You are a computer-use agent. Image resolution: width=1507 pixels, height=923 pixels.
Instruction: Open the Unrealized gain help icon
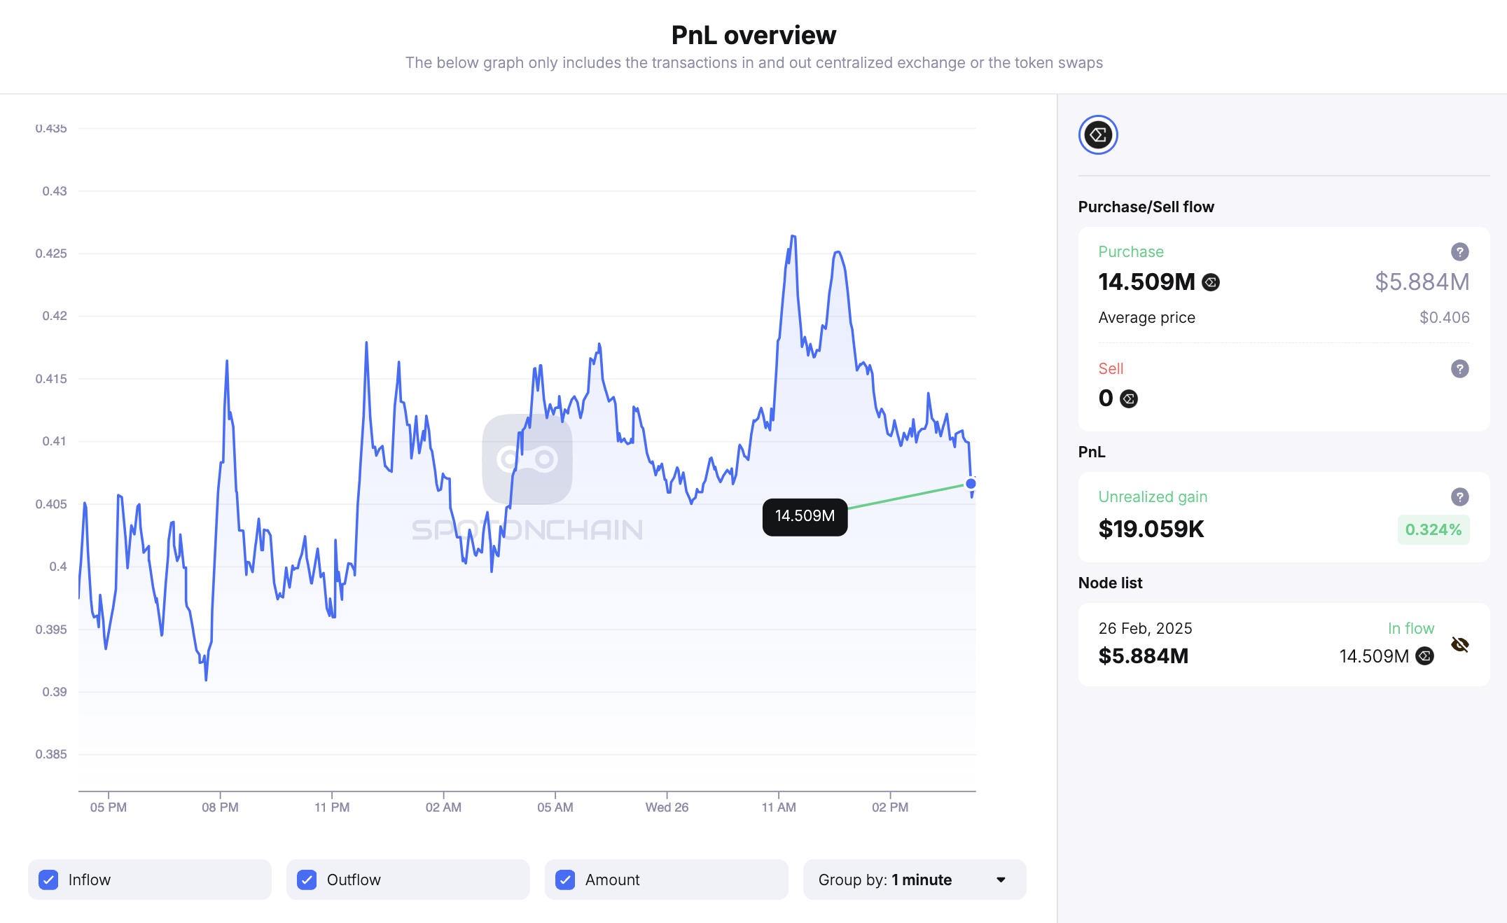click(x=1460, y=497)
